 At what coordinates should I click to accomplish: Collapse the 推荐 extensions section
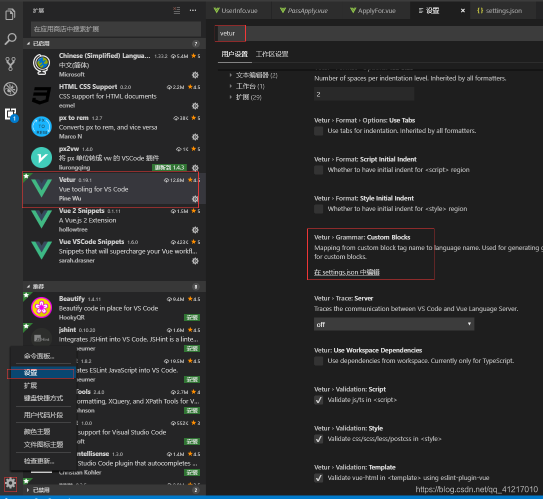tap(114, 286)
